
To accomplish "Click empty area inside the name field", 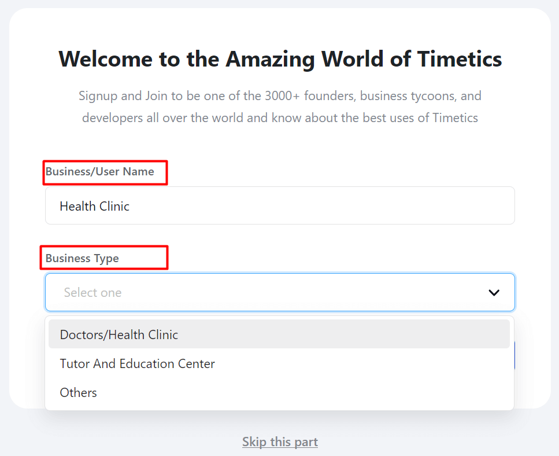I will click(321, 206).
